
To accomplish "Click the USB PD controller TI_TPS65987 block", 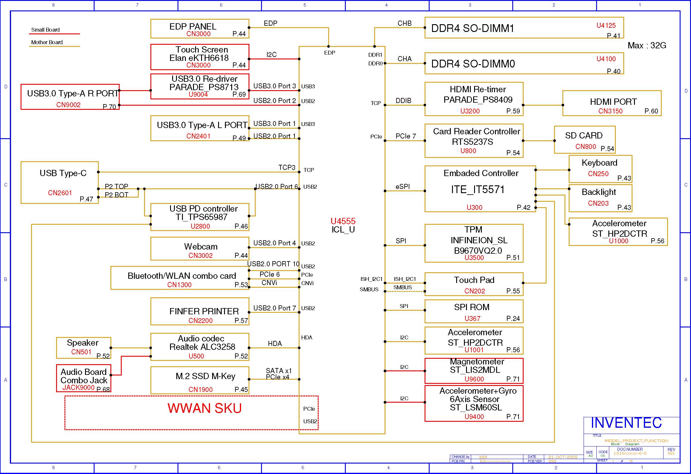I will coord(200,217).
